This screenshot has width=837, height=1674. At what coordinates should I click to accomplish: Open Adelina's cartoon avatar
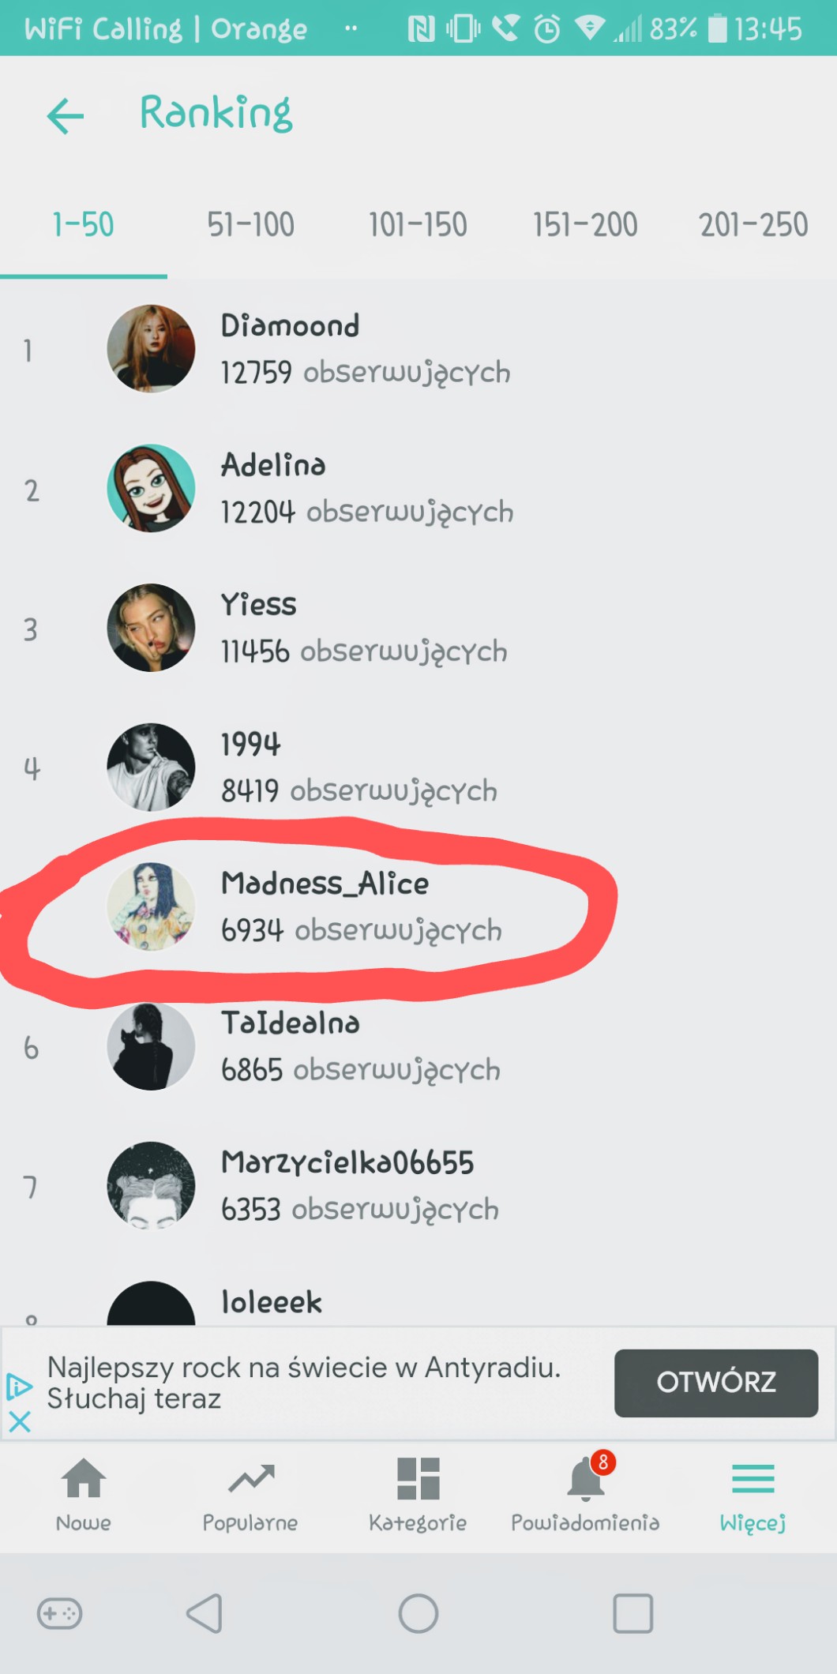tap(151, 488)
